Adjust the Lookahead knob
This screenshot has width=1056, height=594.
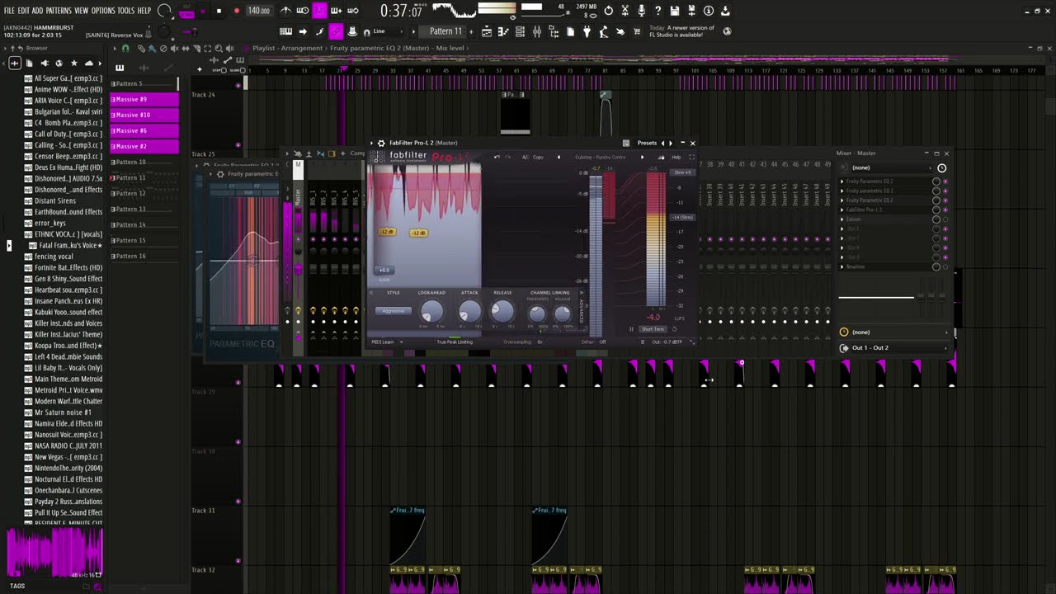(x=431, y=311)
